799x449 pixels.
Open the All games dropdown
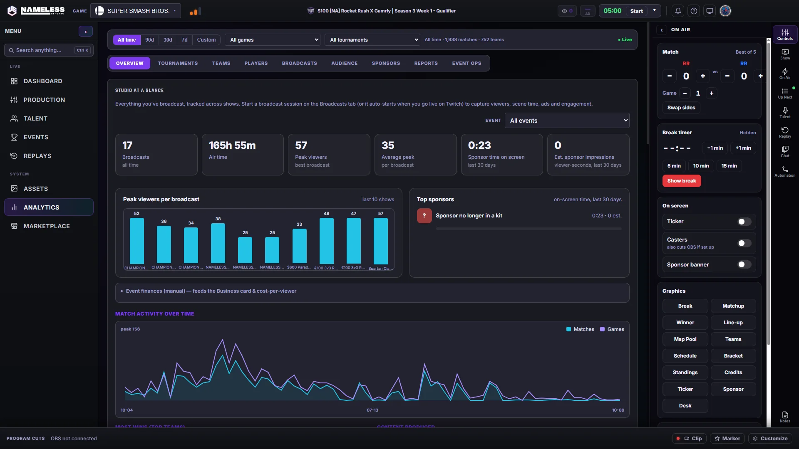(273, 40)
